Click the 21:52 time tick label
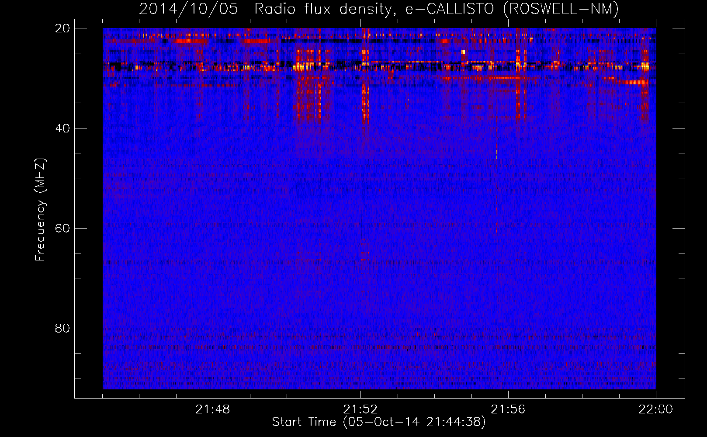The width and height of the screenshot is (707, 437). click(x=360, y=409)
